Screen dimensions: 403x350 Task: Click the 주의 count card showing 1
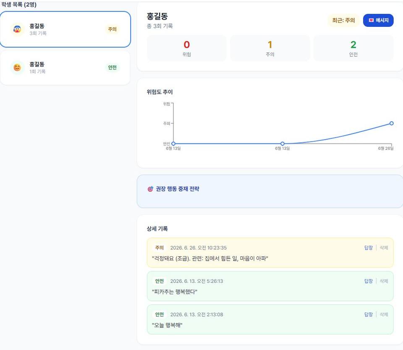270,48
